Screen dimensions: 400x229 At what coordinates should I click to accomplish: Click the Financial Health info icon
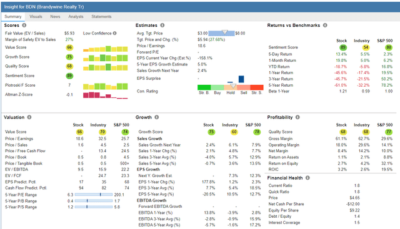tap(307, 178)
